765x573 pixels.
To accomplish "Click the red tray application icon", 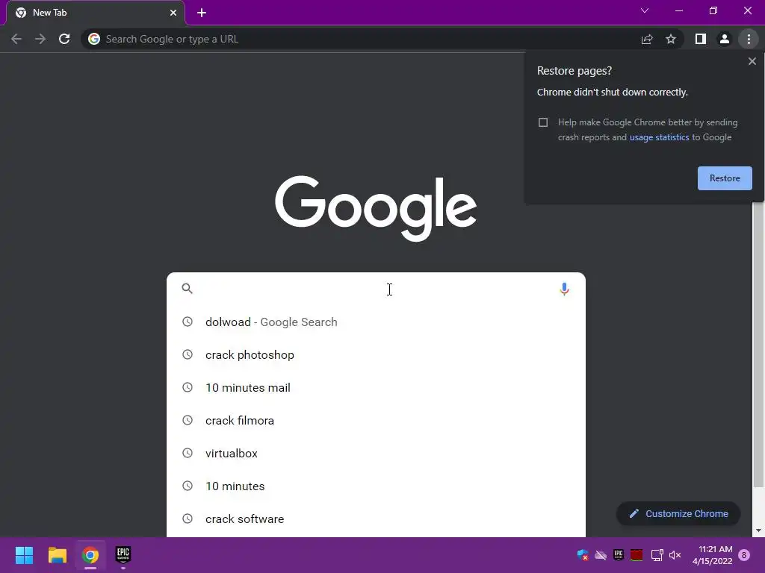I will click(637, 555).
